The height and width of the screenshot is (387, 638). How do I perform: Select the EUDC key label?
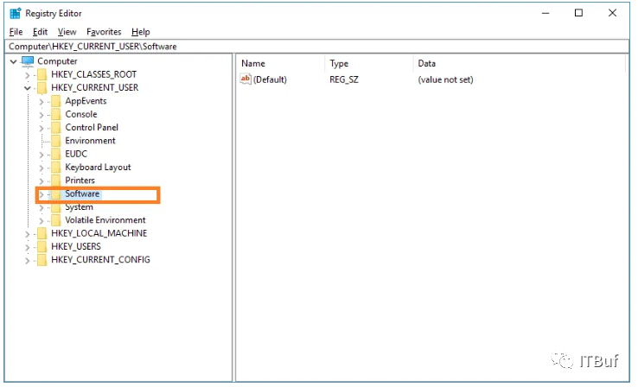pyautogui.click(x=76, y=154)
